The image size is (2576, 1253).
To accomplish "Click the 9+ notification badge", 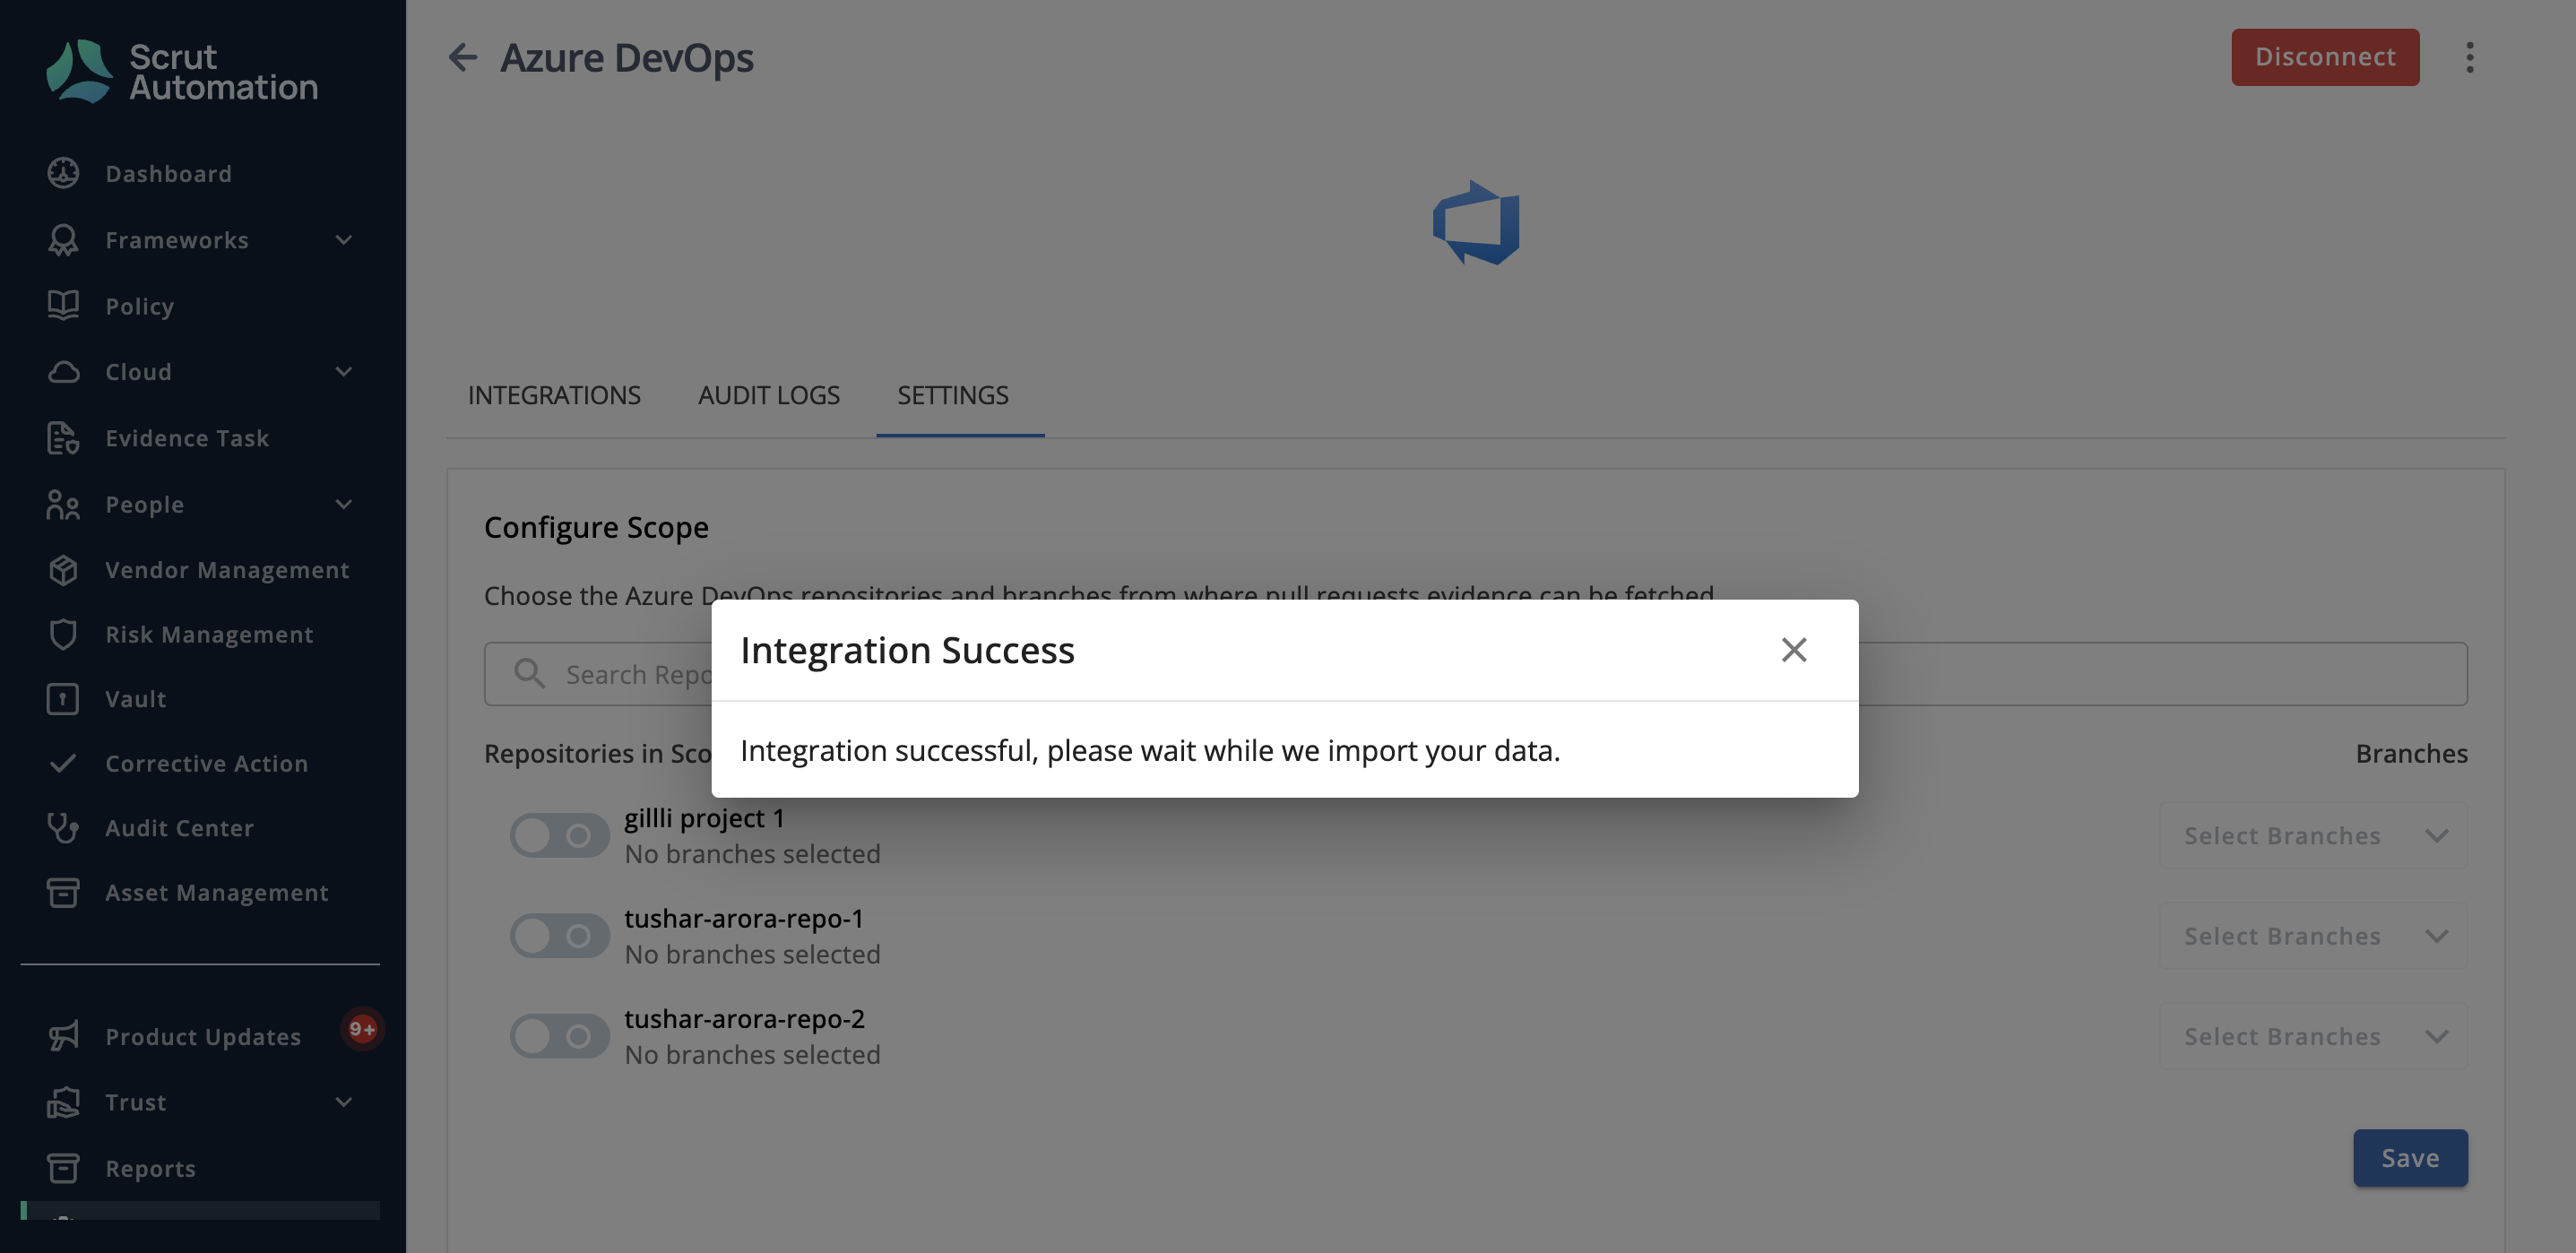I will point(362,1029).
